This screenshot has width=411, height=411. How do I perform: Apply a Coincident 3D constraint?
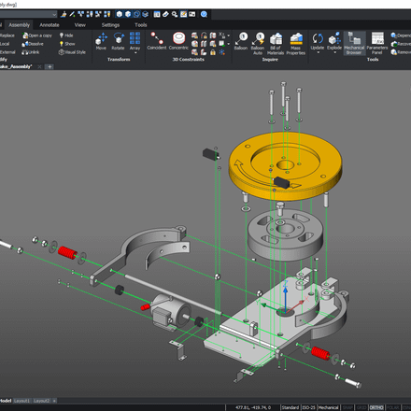point(157,41)
